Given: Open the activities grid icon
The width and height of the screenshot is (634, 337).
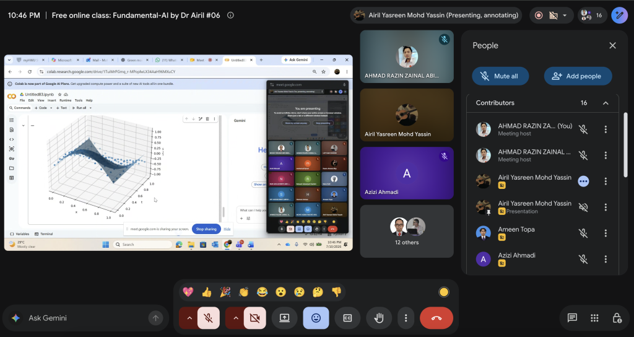Looking at the screenshot, I should (594, 318).
